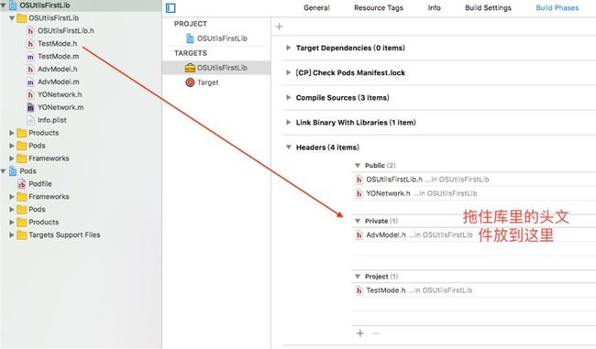Click the AdvModel.h file icon in navigator
This screenshot has height=349, width=596.
click(x=30, y=69)
